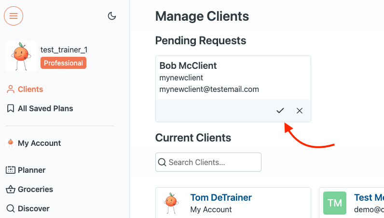Image resolution: width=384 pixels, height=218 pixels.
Task: Click Tom DeTrainer's orange mascot avatar
Action: tap(171, 203)
